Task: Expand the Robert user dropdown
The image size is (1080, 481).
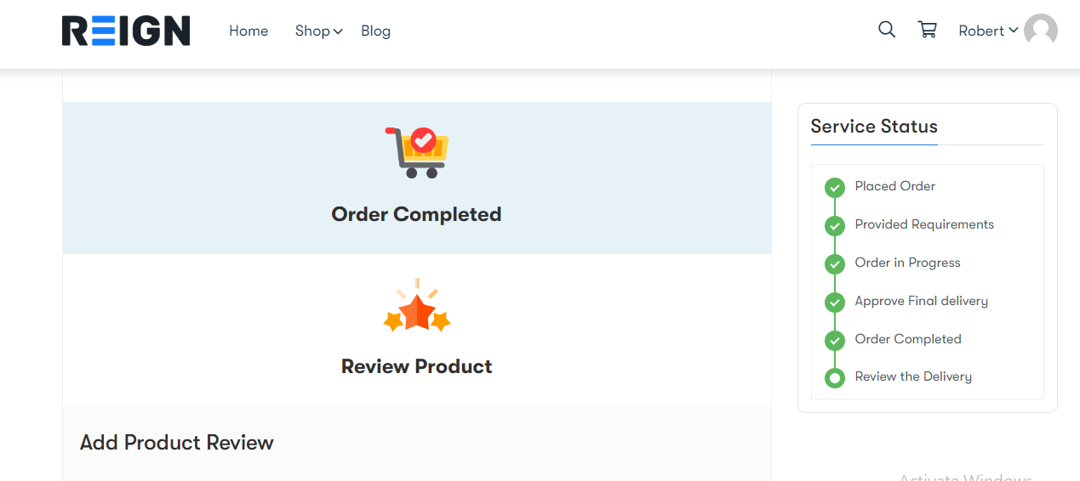Action: [x=988, y=31]
